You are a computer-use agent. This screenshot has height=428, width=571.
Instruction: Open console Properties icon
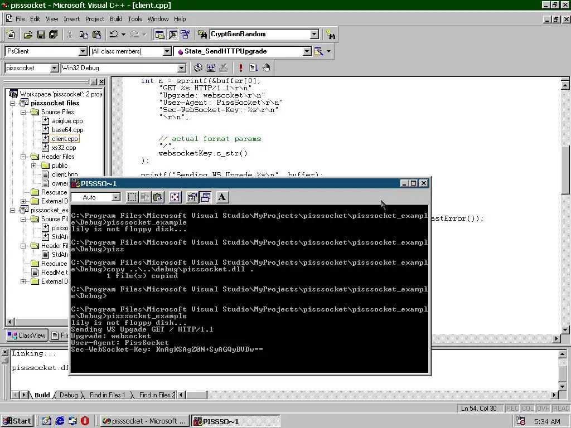[192, 197]
